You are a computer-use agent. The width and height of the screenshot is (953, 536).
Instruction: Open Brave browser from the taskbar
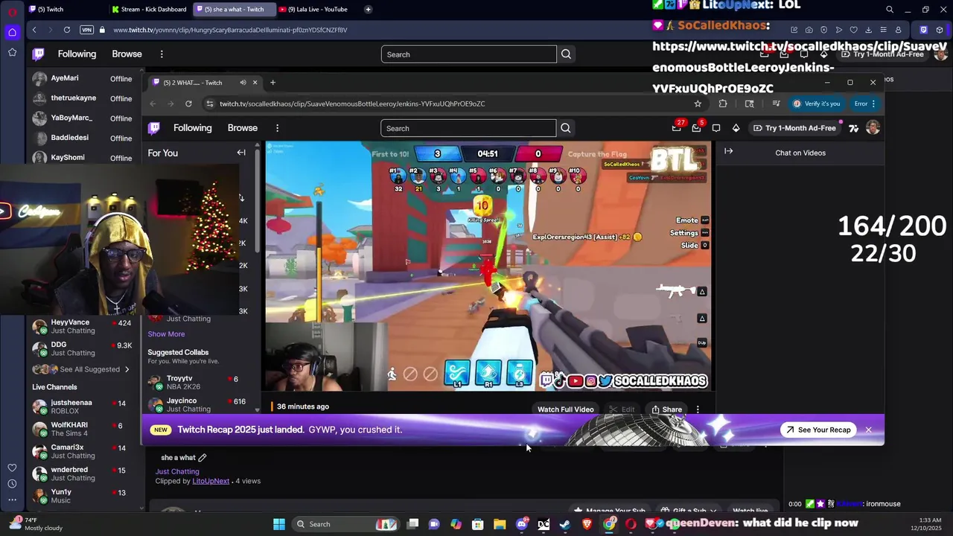pyautogui.click(x=587, y=524)
